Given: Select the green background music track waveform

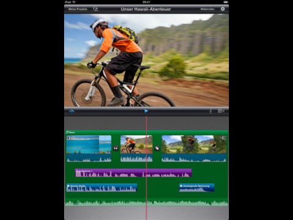Looking at the screenshot, I should point(146,203).
